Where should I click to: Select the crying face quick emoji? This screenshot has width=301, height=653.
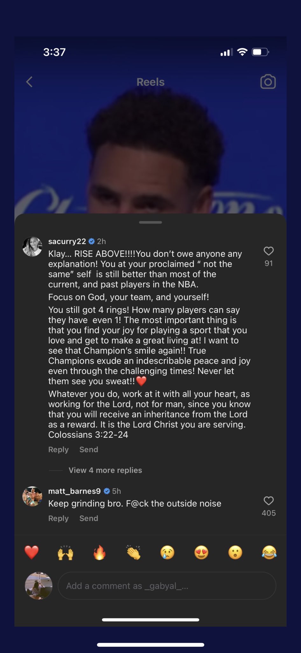(x=167, y=553)
